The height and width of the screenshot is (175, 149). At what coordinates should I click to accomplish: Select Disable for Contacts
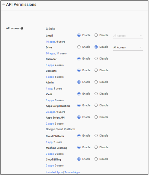(96, 70)
